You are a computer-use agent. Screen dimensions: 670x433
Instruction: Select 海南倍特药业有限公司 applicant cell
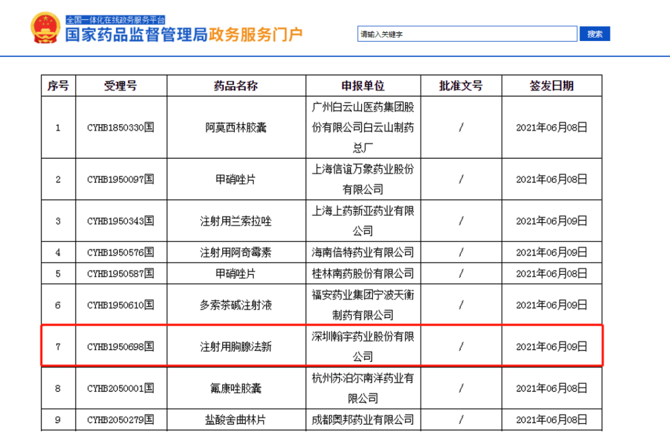click(x=363, y=252)
